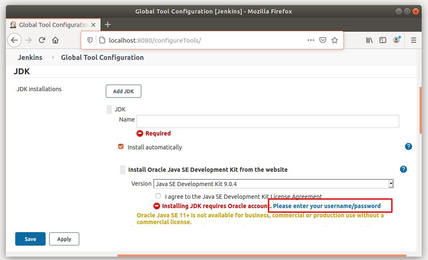Click the tracking protection shield icon

(x=89, y=40)
